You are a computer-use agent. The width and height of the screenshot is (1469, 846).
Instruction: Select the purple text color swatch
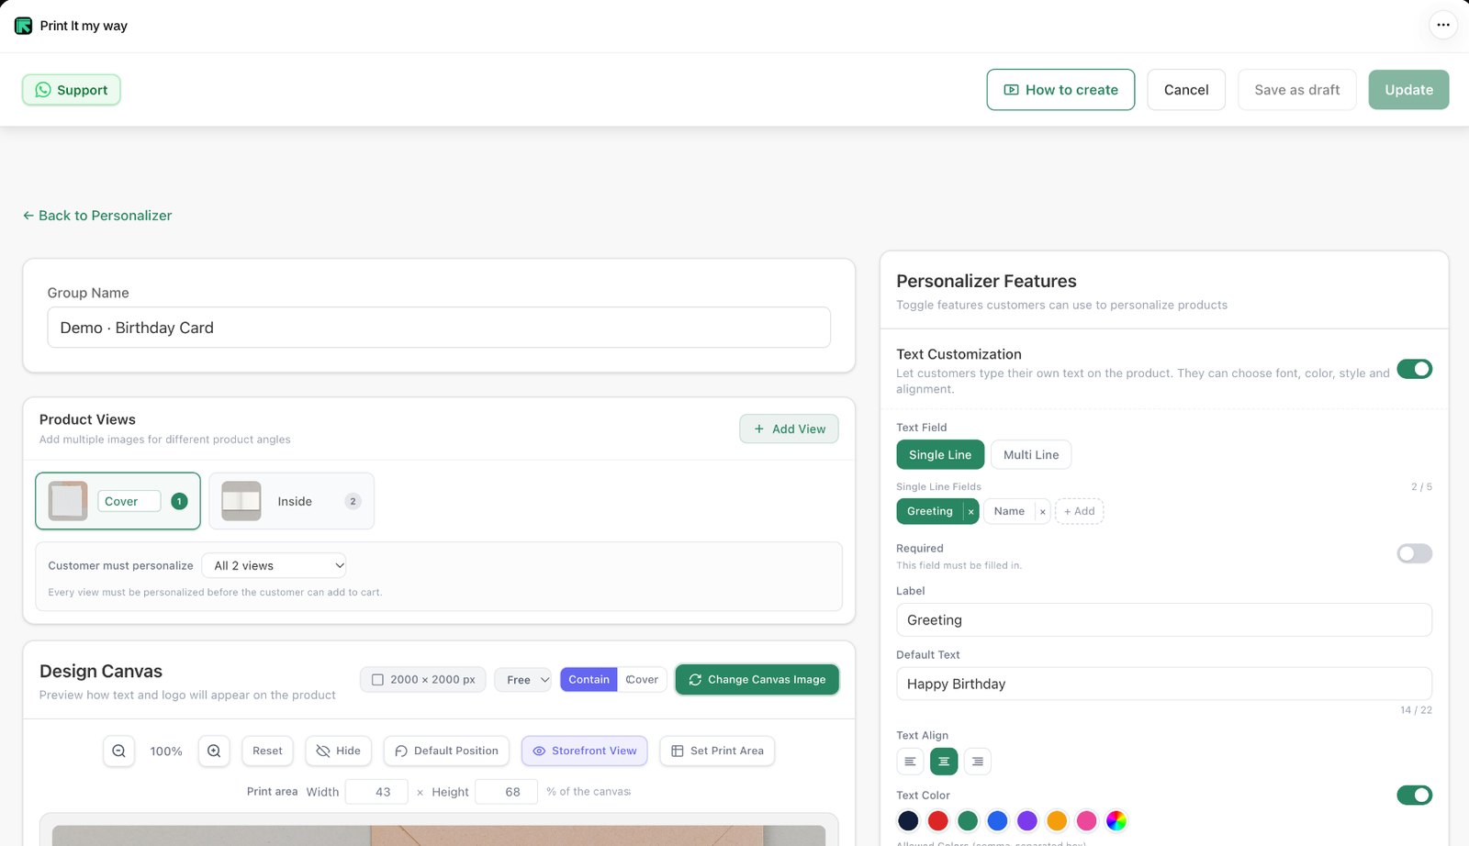click(x=1027, y=820)
